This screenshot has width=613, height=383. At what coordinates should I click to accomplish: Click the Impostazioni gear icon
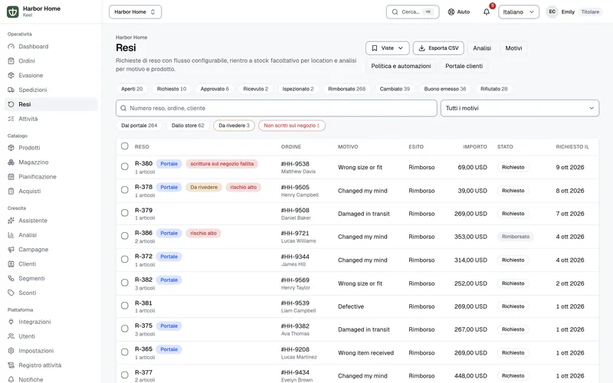point(11,351)
